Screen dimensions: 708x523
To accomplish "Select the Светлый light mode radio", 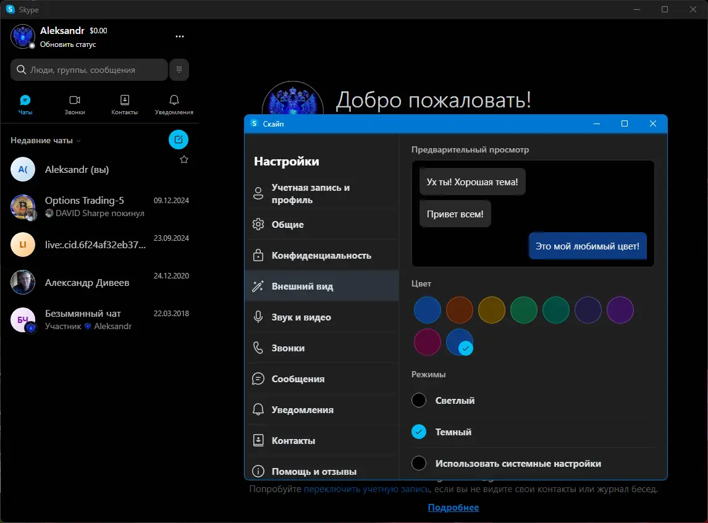I will [x=419, y=400].
